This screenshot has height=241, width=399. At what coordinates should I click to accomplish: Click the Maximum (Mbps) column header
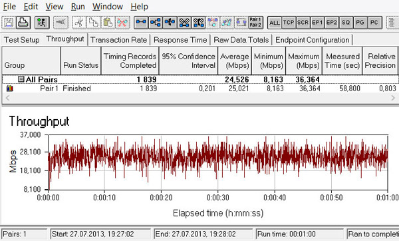[304, 61]
